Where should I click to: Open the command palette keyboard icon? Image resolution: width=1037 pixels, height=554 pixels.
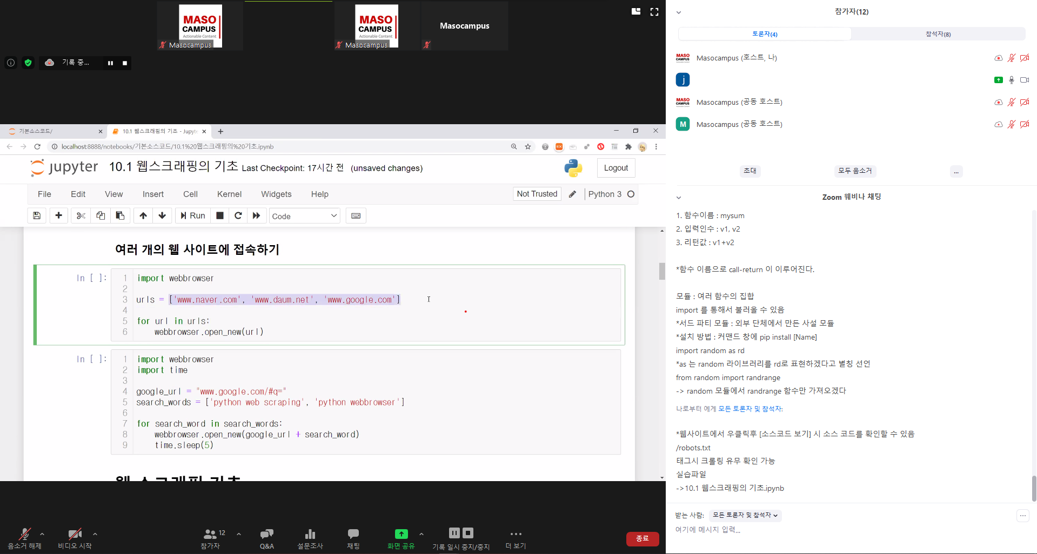pos(356,216)
